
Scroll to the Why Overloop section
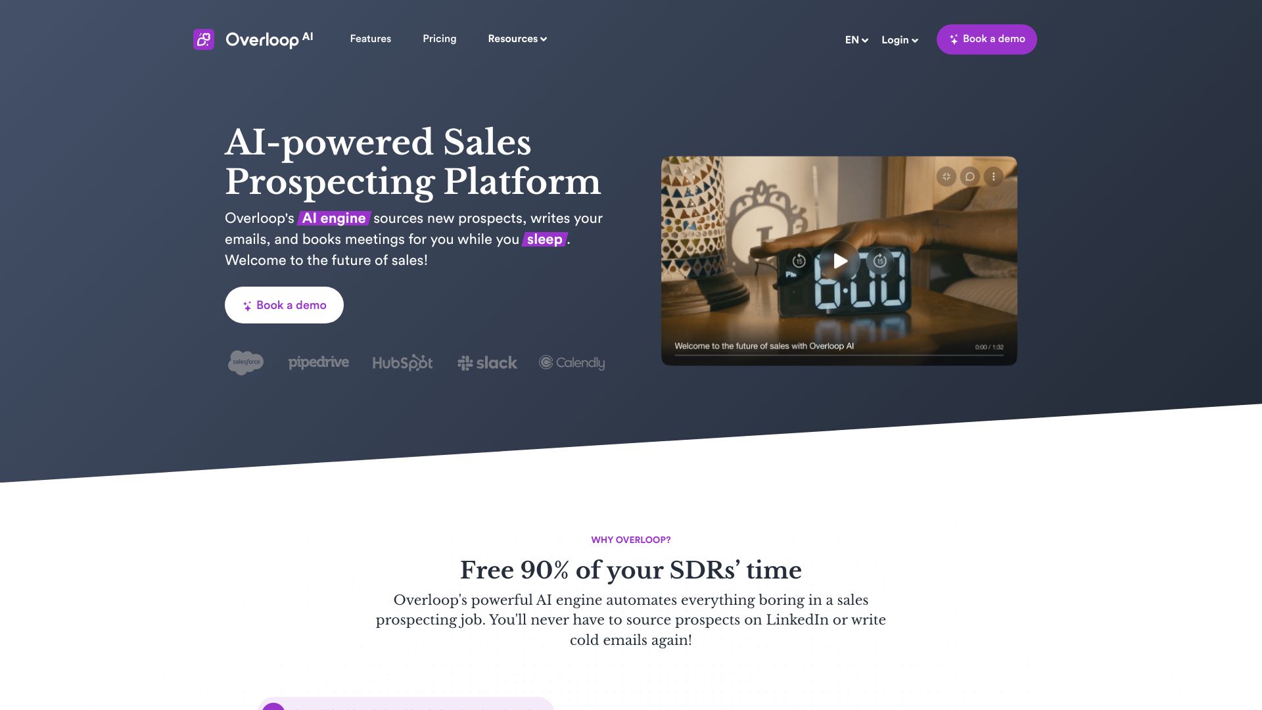point(631,539)
